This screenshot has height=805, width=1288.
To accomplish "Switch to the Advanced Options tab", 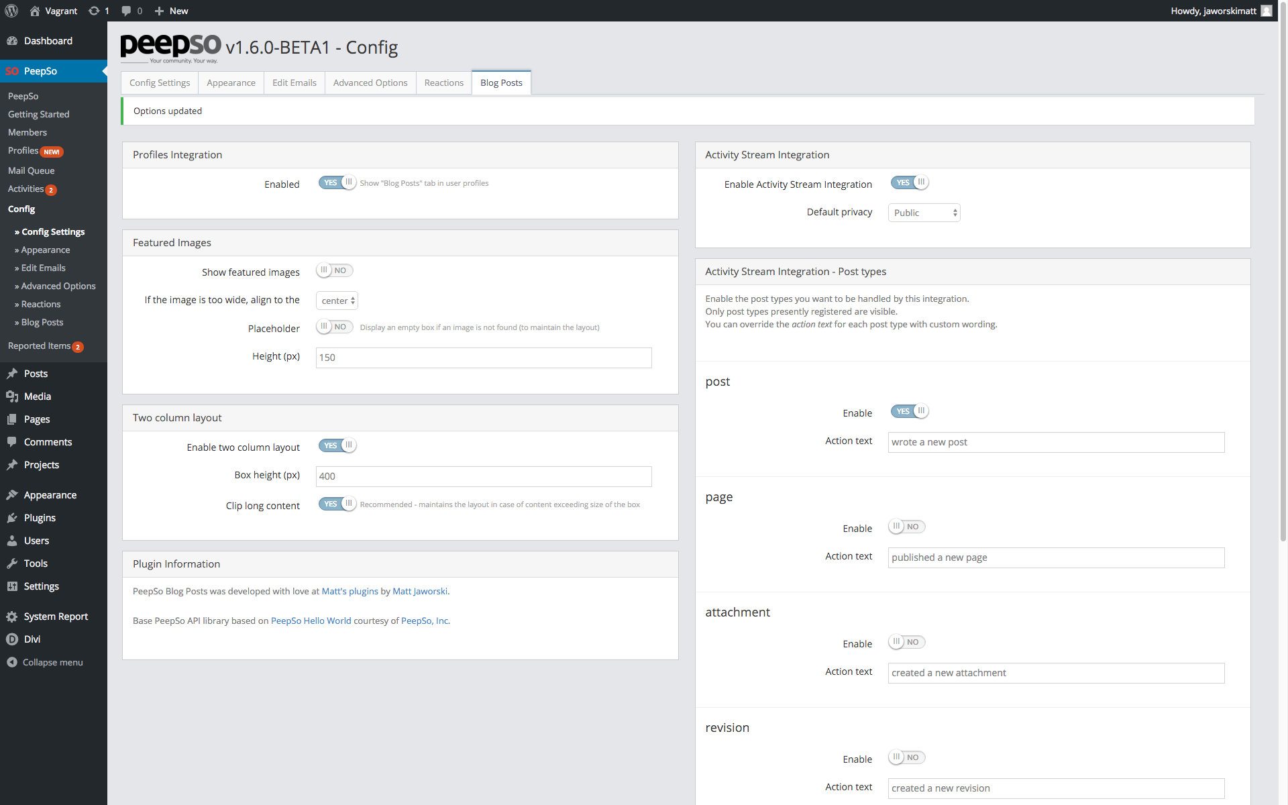I will click(x=370, y=83).
